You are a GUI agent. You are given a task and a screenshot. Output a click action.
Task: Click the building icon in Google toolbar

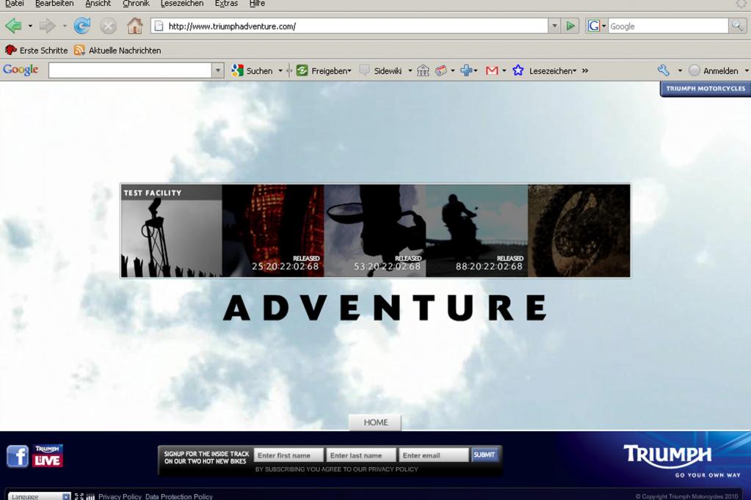tap(423, 71)
